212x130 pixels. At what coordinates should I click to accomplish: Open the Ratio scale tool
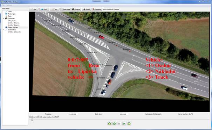click(66, 9)
